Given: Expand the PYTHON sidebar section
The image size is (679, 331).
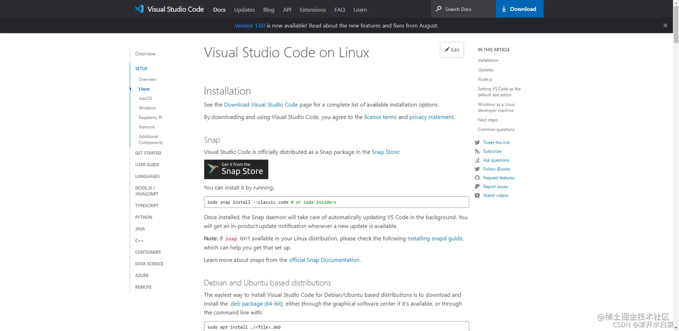Looking at the screenshot, I should [144, 217].
